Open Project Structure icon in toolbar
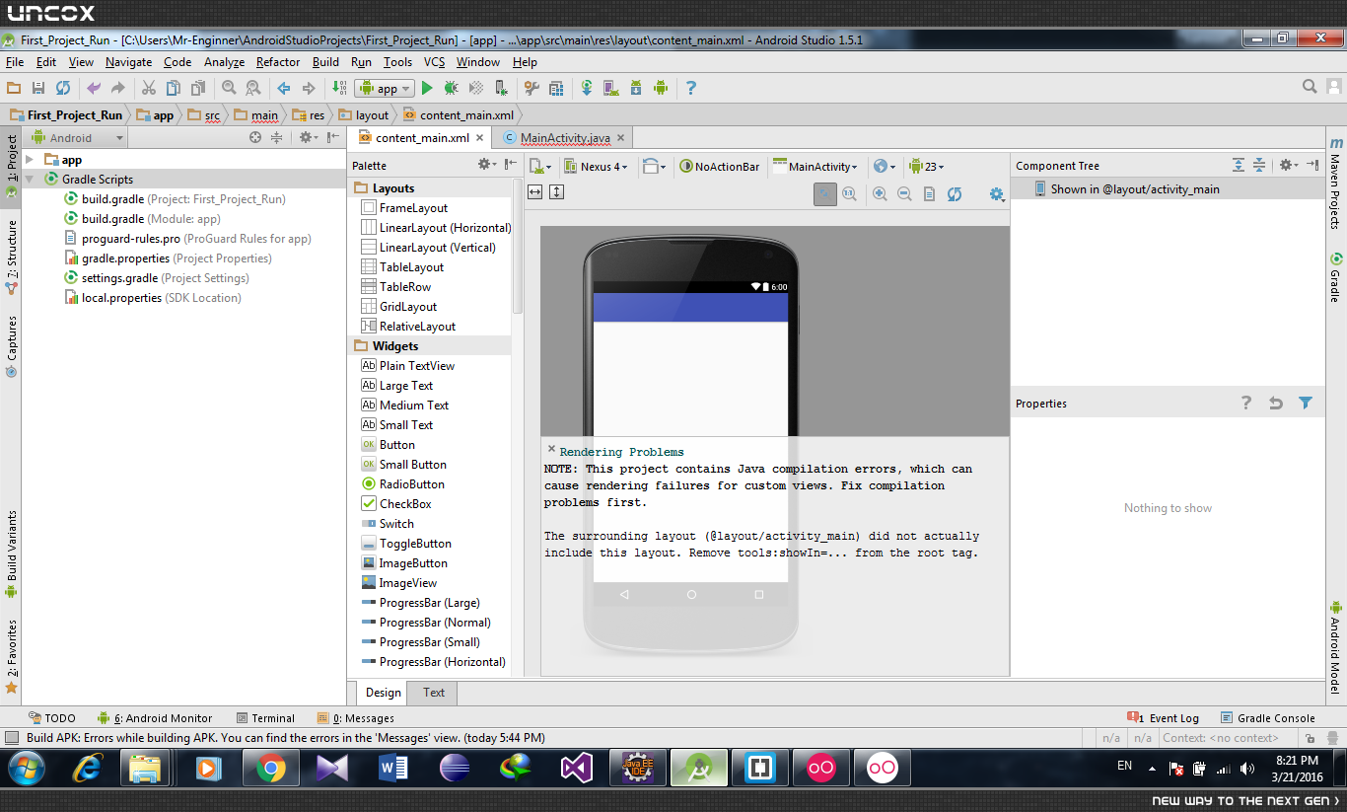Image resolution: width=1347 pixels, height=812 pixels. pyautogui.click(x=556, y=88)
